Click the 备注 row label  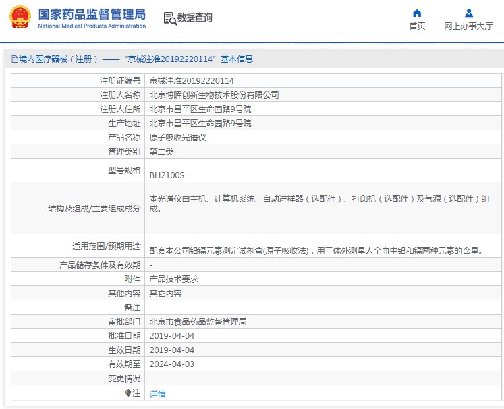pyautogui.click(x=132, y=307)
